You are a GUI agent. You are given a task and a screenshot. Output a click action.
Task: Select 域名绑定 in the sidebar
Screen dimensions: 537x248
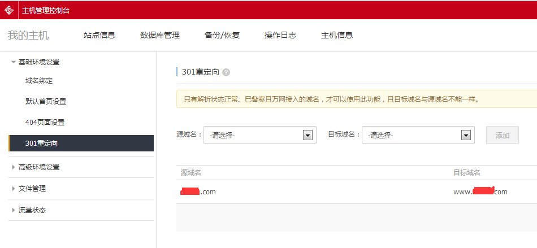coord(39,81)
